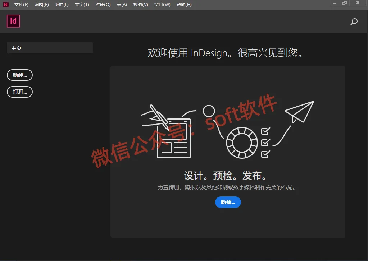
Task: Open the 编辑(E) menu
Action: click(41, 4)
